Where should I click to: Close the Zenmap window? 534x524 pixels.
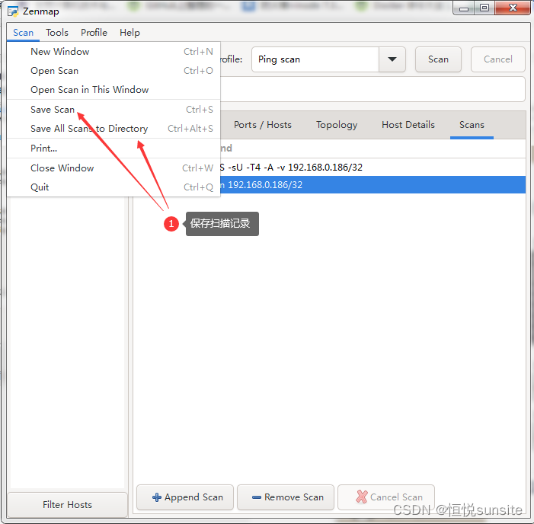pyautogui.click(x=513, y=8)
